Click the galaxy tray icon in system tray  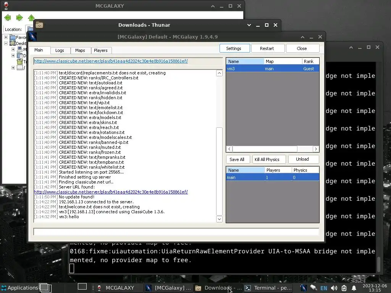coord(304,288)
